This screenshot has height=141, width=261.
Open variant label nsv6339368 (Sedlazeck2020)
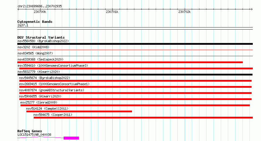point(40,59)
